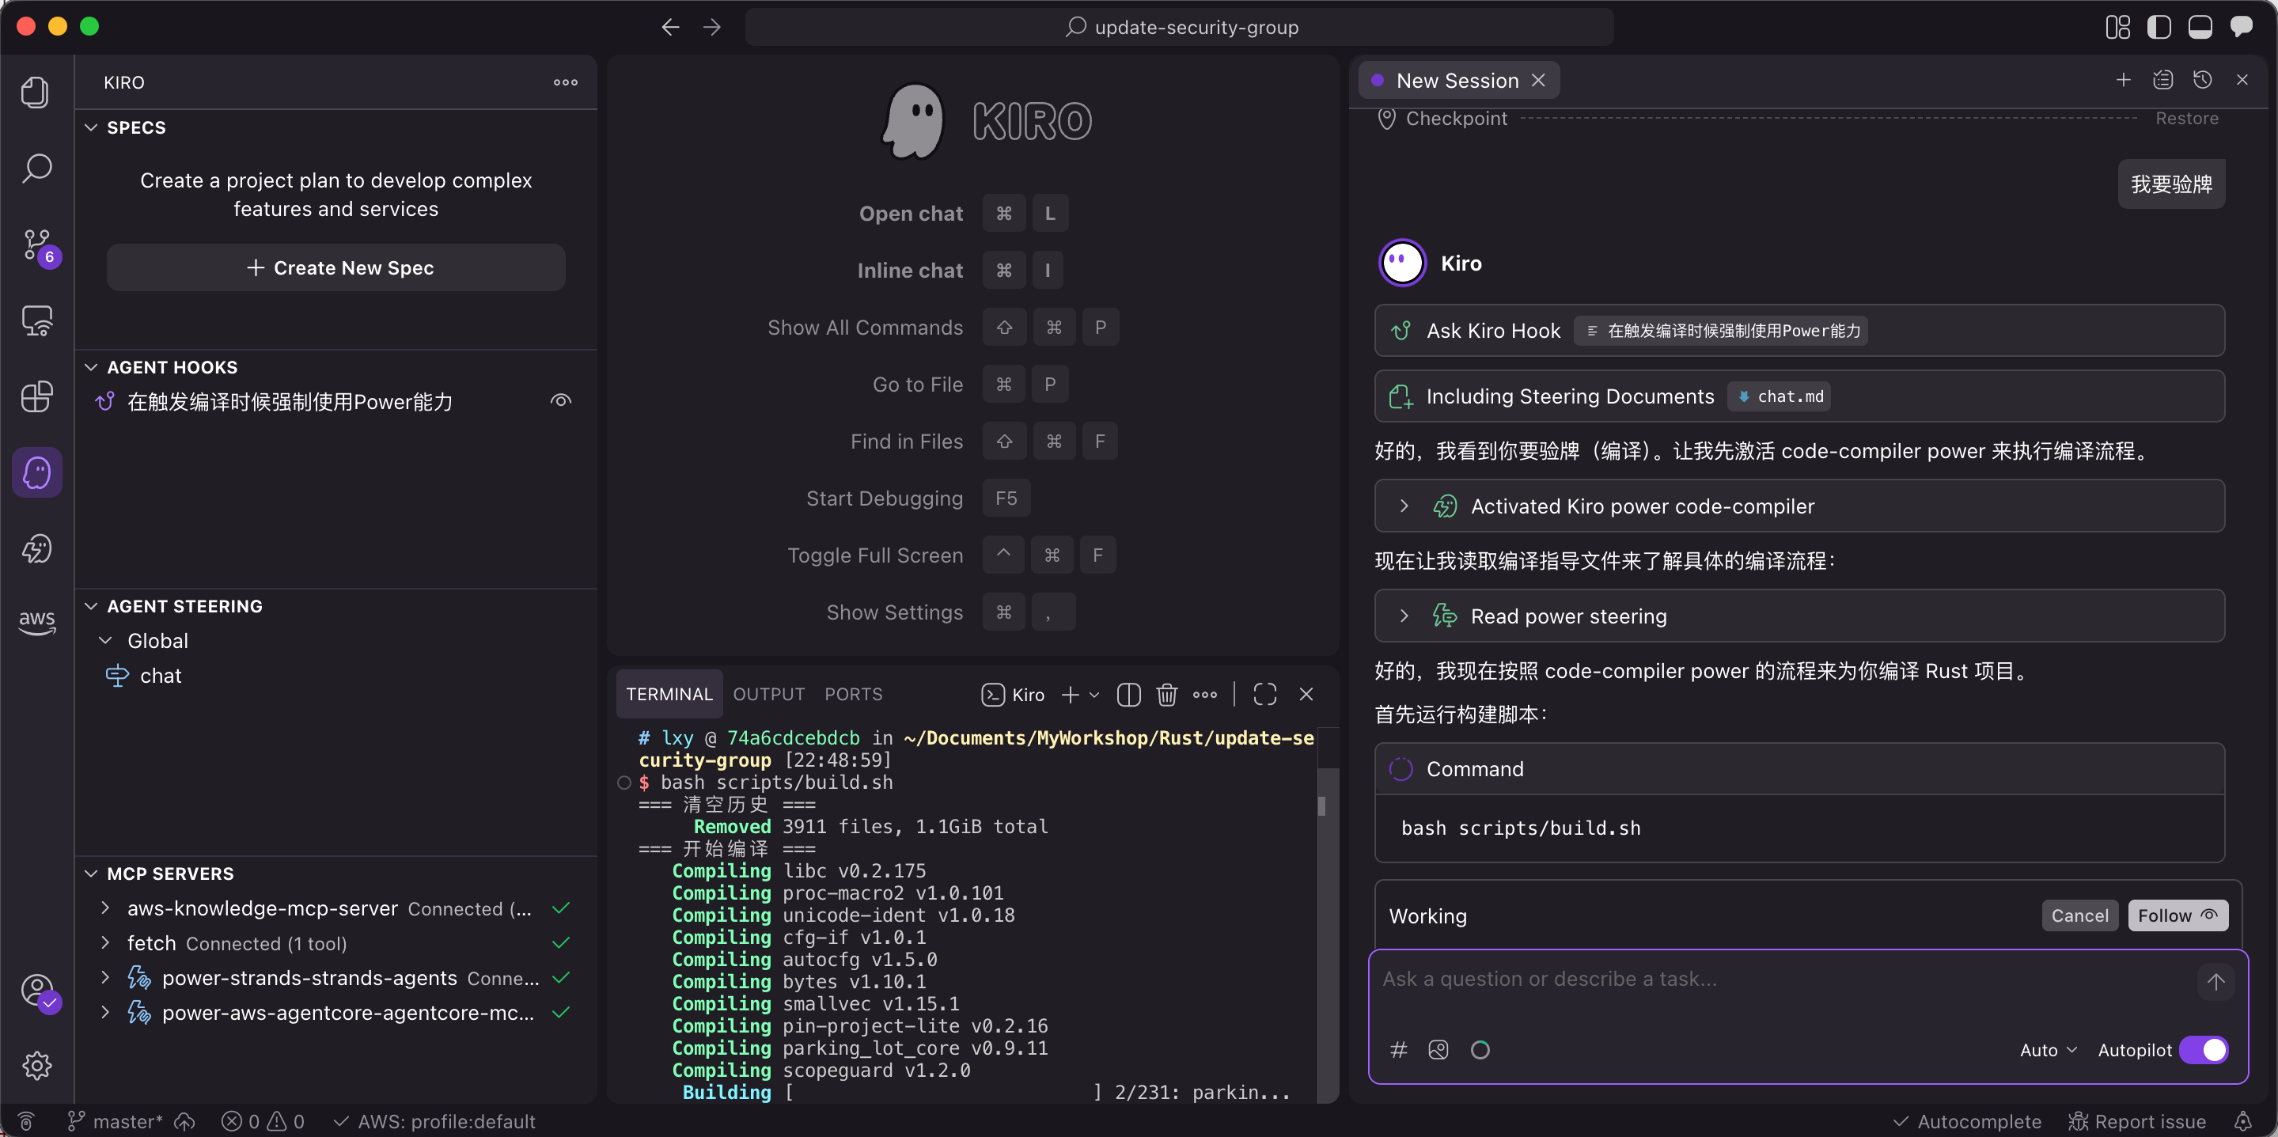2278x1137 pixels.
Task: Click the Create New Spec button
Action: (336, 268)
